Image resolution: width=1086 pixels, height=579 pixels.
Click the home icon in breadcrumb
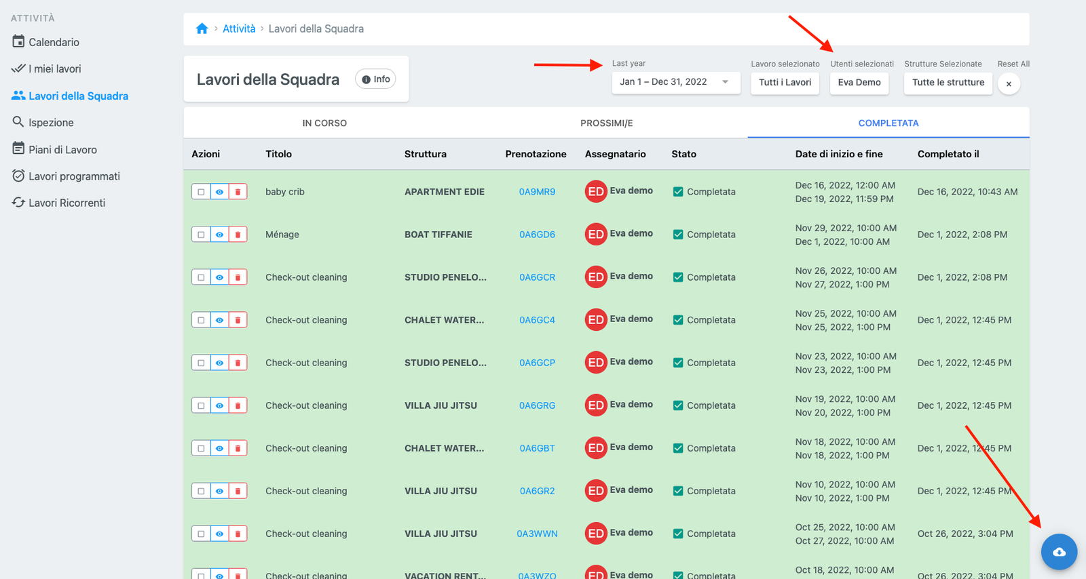pos(202,28)
